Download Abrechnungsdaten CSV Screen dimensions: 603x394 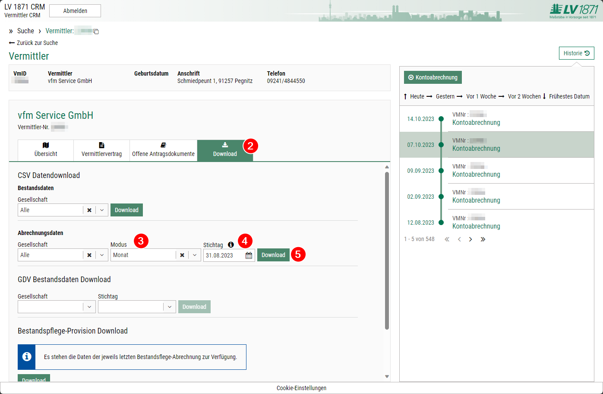point(273,255)
